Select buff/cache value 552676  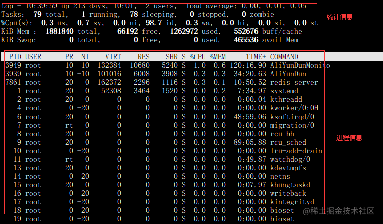click(x=246, y=31)
